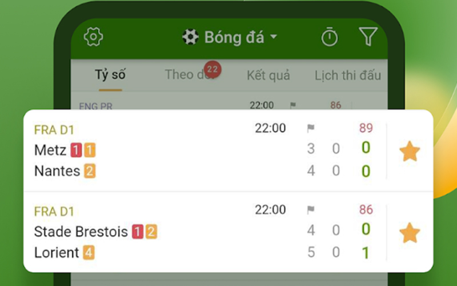Click the Metz team name
The image size is (457, 286).
[x=50, y=150]
